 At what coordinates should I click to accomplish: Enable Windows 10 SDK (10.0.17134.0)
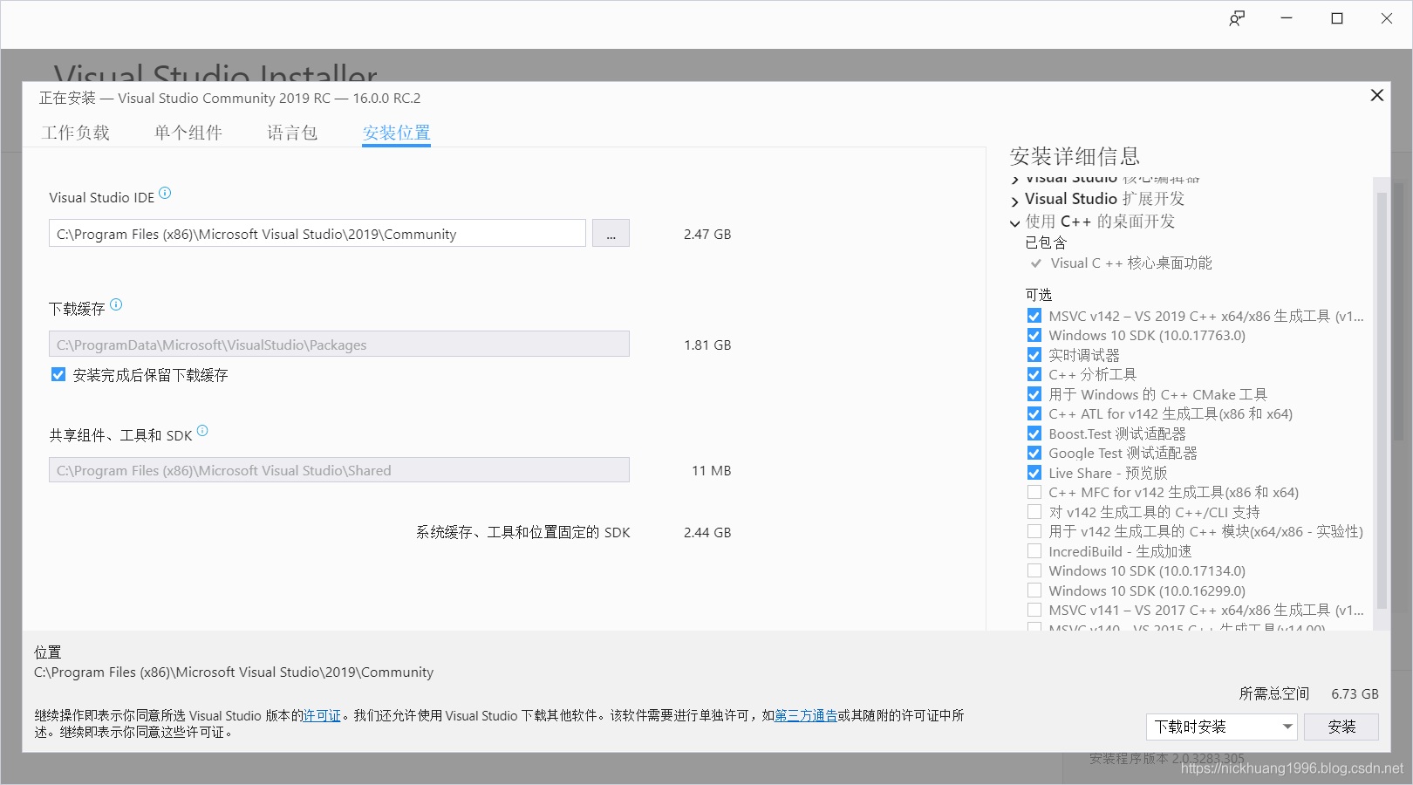[x=1034, y=570]
